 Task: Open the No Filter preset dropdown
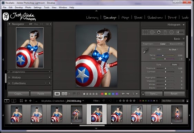coord(173,101)
